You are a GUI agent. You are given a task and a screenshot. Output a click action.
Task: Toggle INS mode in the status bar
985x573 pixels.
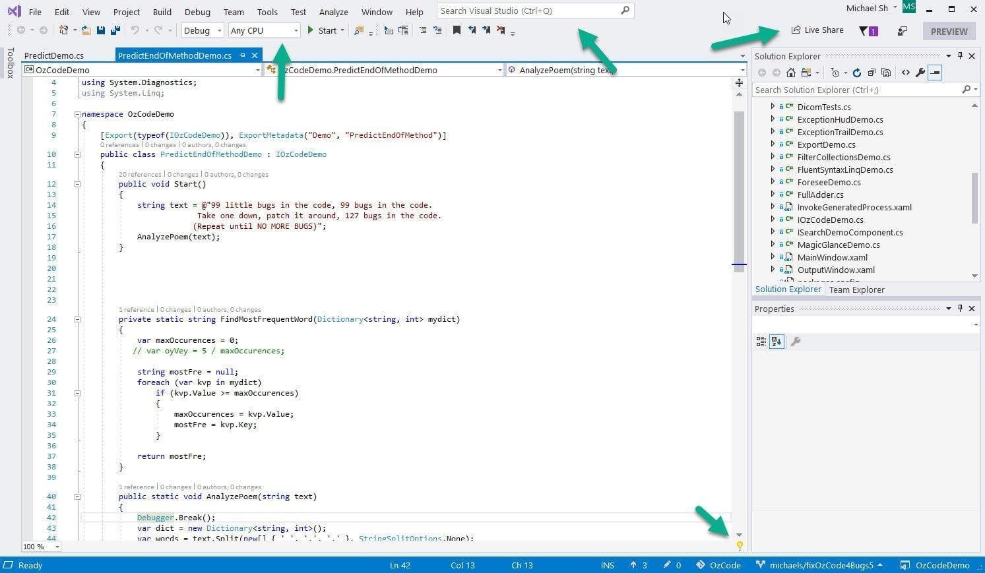tap(606, 565)
